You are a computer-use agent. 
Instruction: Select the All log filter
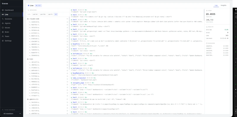(56, 14)
